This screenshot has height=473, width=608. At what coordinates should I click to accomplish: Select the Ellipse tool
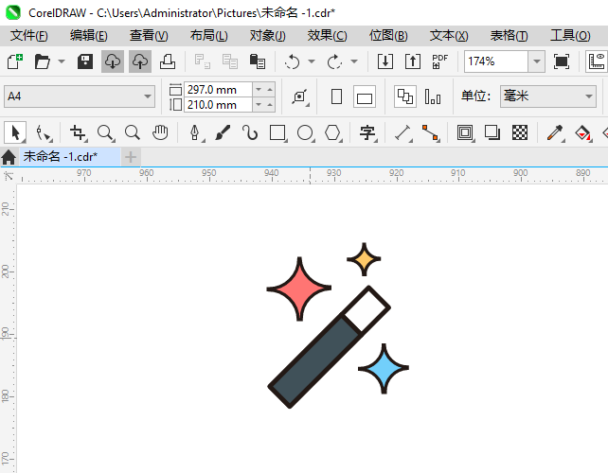(x=305, y=132)
